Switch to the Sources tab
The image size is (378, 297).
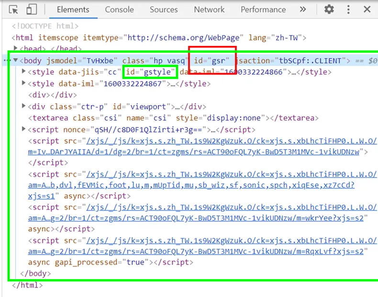tap(164, 10)
